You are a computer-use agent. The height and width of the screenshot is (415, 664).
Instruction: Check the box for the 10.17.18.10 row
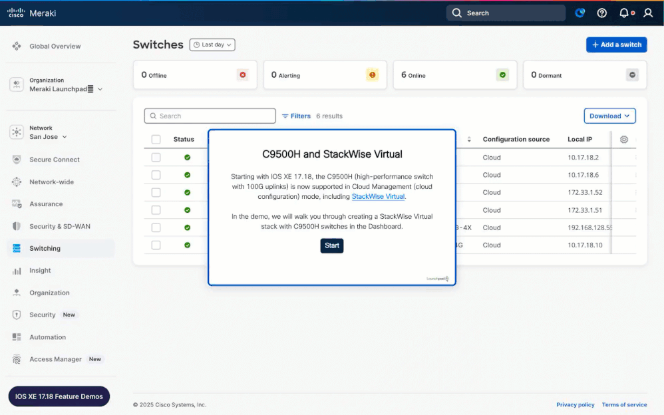coord(156,245)
